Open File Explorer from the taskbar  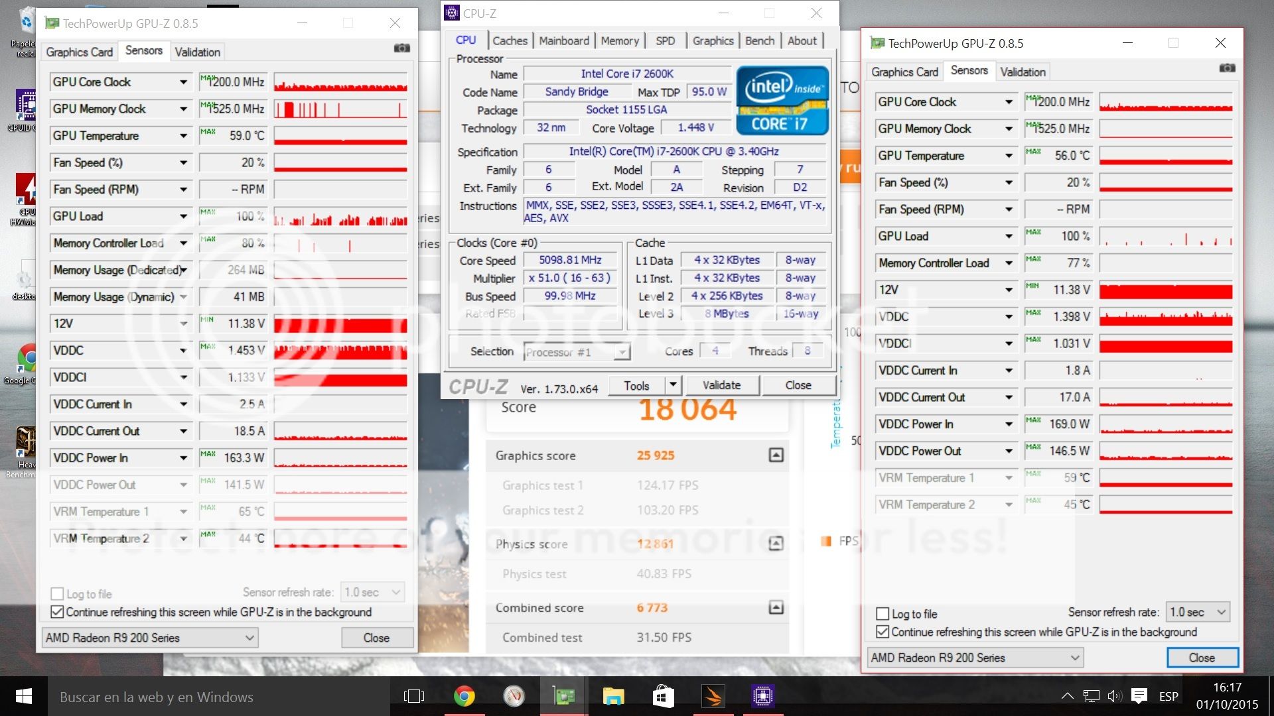(613, 696)
